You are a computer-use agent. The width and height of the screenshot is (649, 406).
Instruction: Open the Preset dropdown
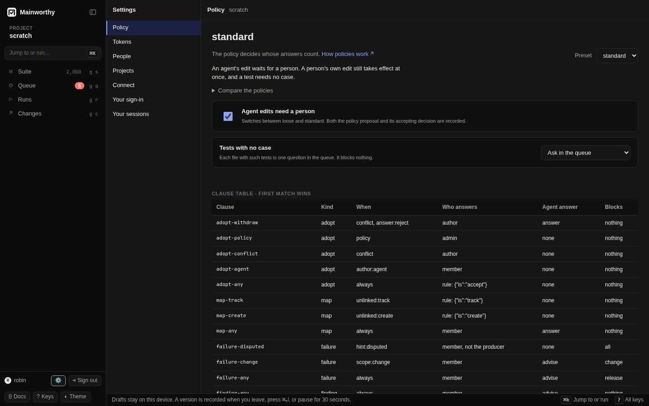point(617,55)
